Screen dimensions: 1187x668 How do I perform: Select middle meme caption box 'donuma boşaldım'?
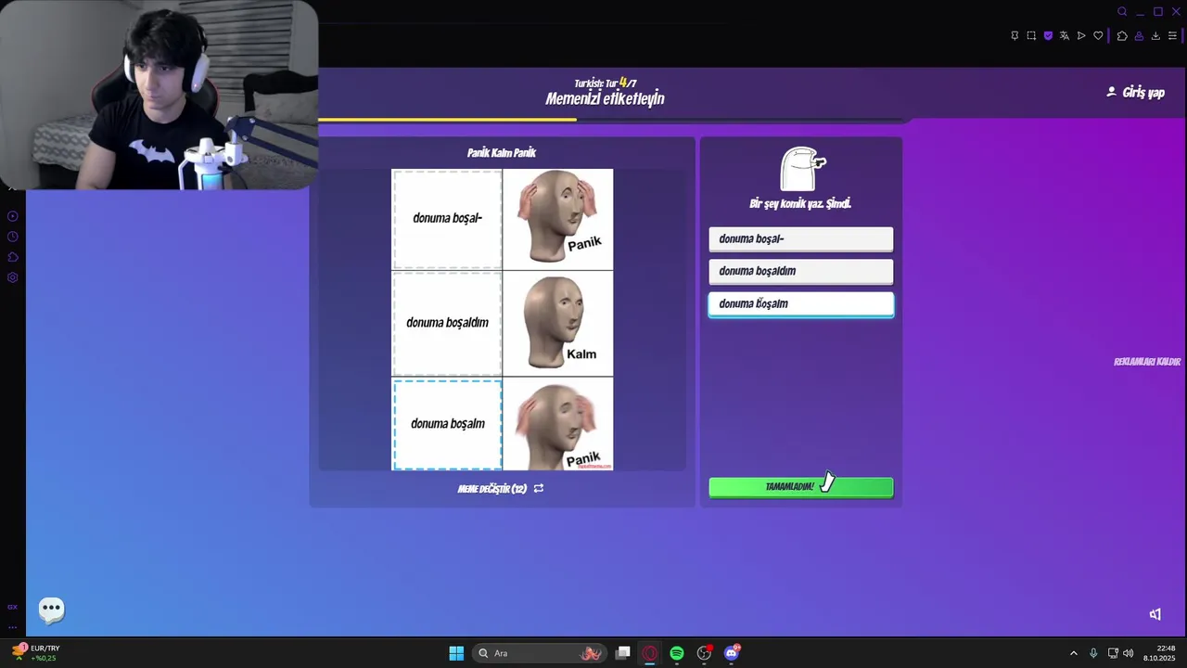click(x=447, y=323)
